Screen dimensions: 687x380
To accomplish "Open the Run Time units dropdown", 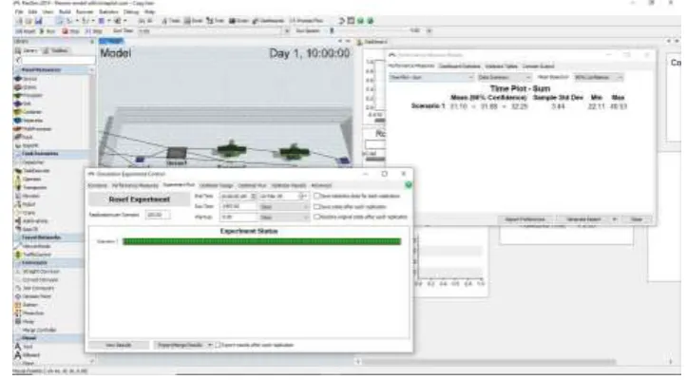I will tap(284, 206).
